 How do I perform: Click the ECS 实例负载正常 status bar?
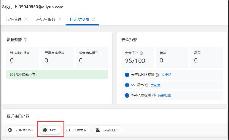point(57,74)
